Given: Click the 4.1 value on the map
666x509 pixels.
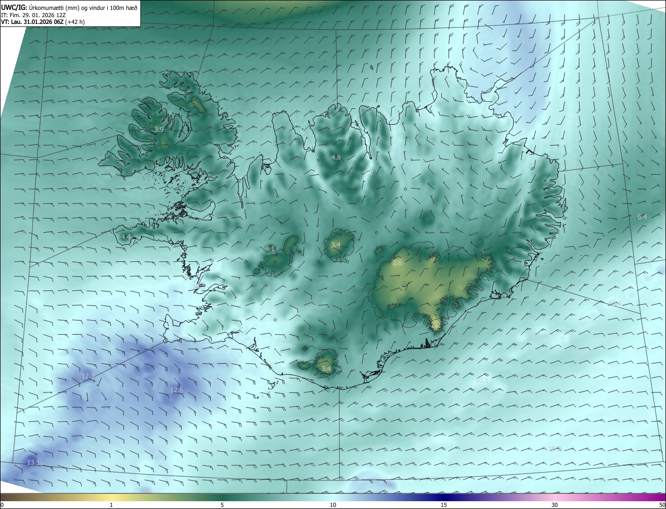Looking at the screenshot, I should (x=270, y=249).
